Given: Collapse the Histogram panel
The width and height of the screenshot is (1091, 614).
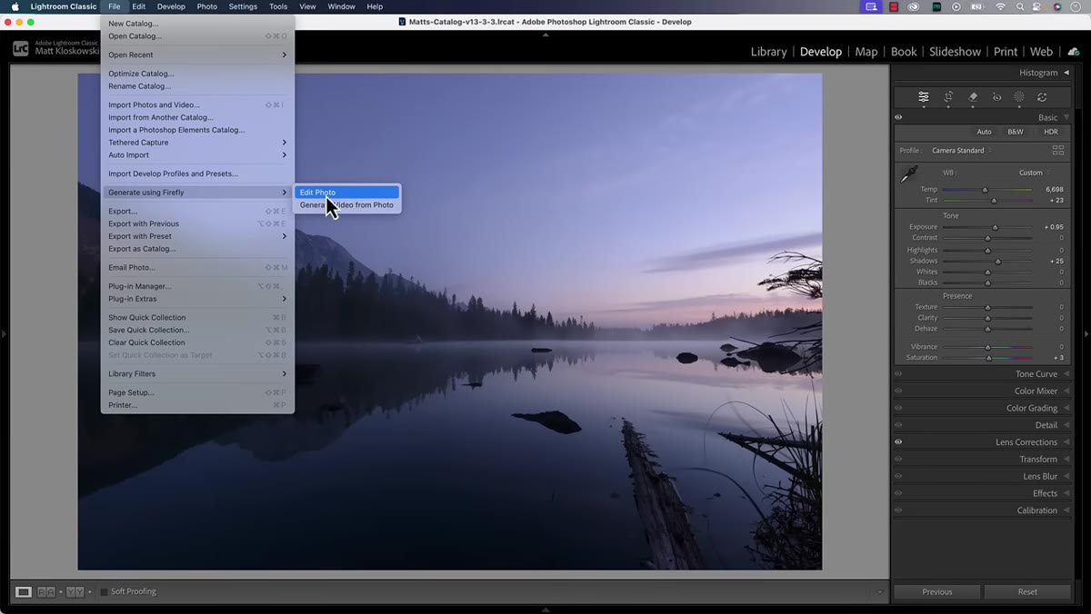Looking at the screenshot, I should tap(1066, 73).
